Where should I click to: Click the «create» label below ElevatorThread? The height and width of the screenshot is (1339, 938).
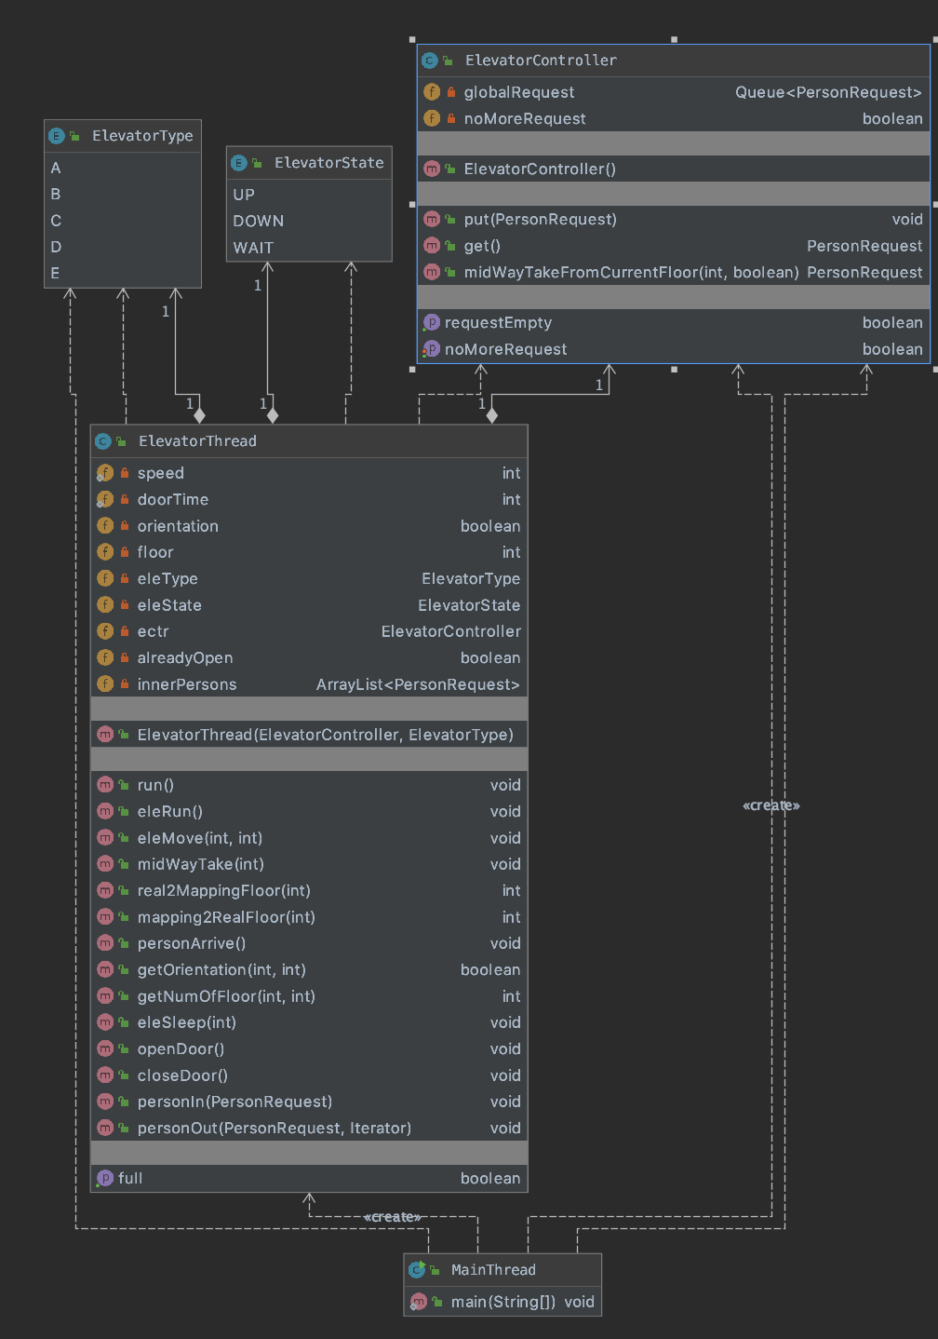[393, 1217]
